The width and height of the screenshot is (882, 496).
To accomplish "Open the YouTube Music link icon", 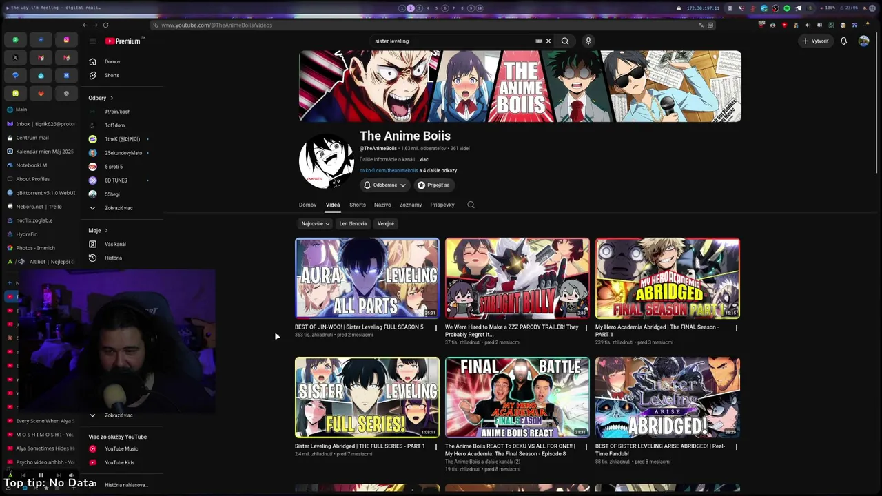I will click(x=92, y=449).
